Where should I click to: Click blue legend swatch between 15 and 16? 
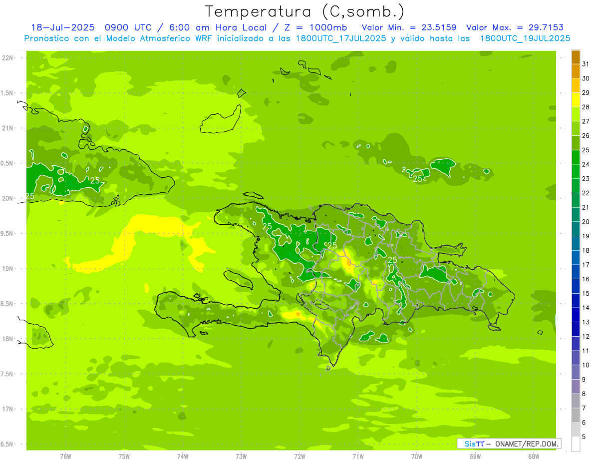576,286
